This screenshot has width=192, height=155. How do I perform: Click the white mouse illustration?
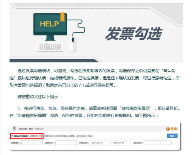[73, 44]
